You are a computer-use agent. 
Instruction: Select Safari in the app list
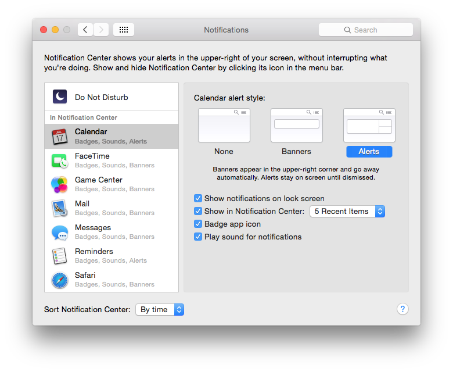tap(112, 280)
